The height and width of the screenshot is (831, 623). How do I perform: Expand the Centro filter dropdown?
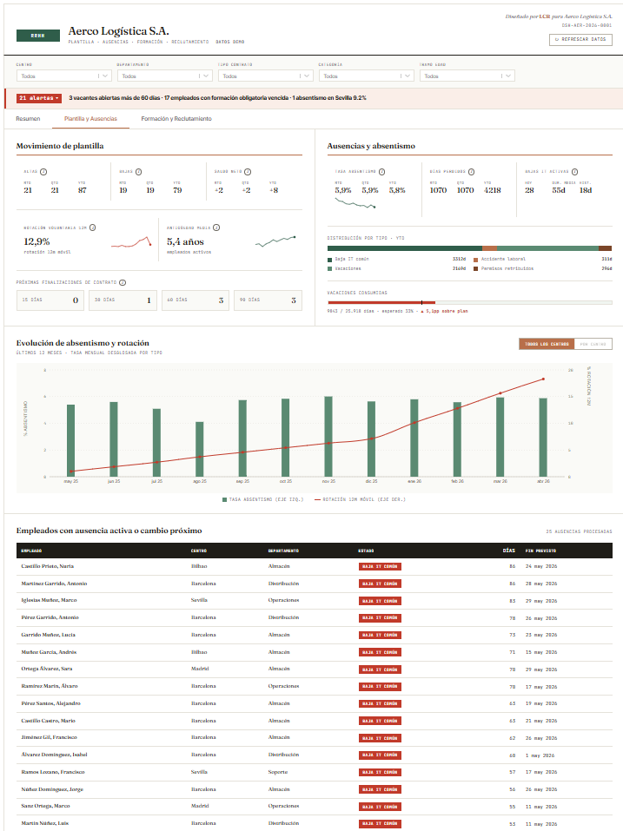pyautogui.click(x=63, y=76)
